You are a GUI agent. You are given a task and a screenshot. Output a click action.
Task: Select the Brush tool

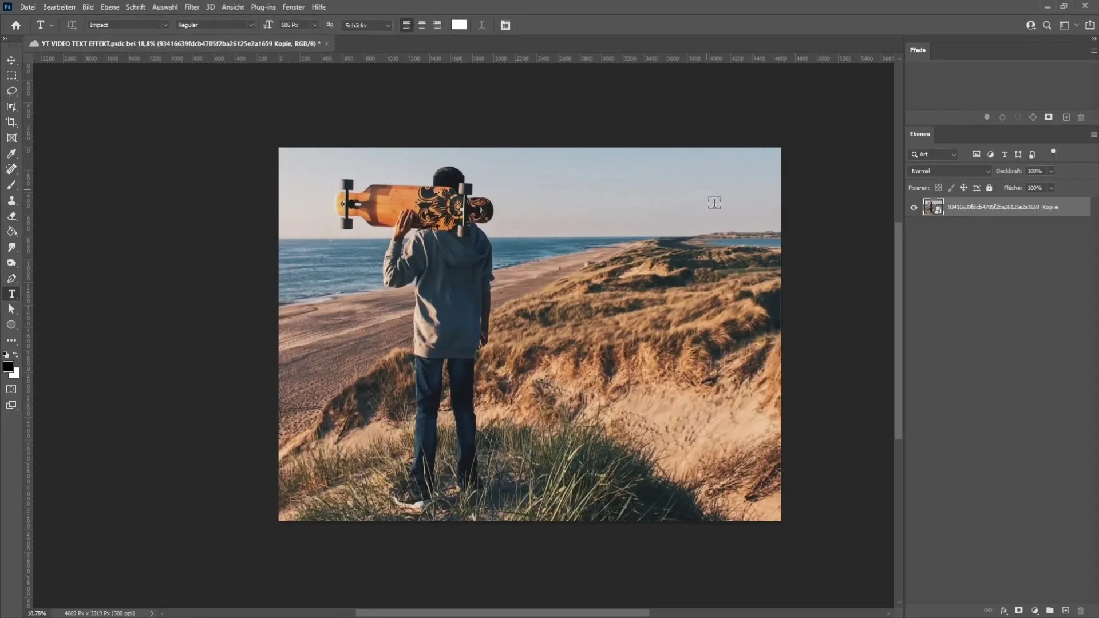tap(11, 185)
